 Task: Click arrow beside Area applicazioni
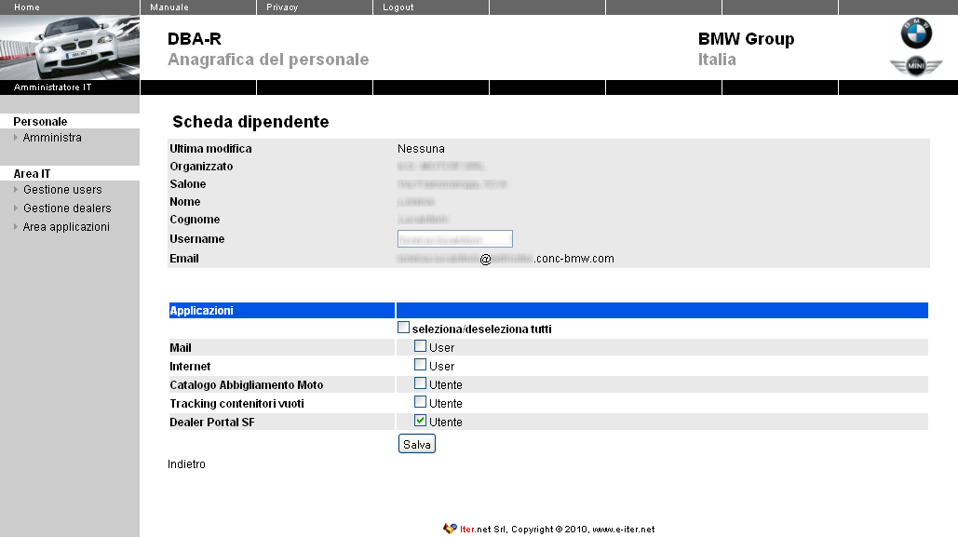(16, 227)
